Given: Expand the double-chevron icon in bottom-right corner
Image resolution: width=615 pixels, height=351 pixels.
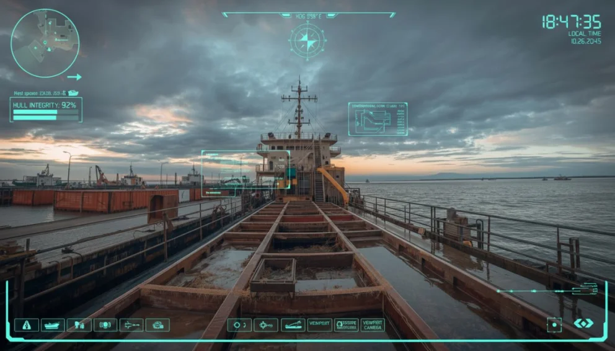Looking at the screenshot, I should pyautogui.click(x=583, y=324).
